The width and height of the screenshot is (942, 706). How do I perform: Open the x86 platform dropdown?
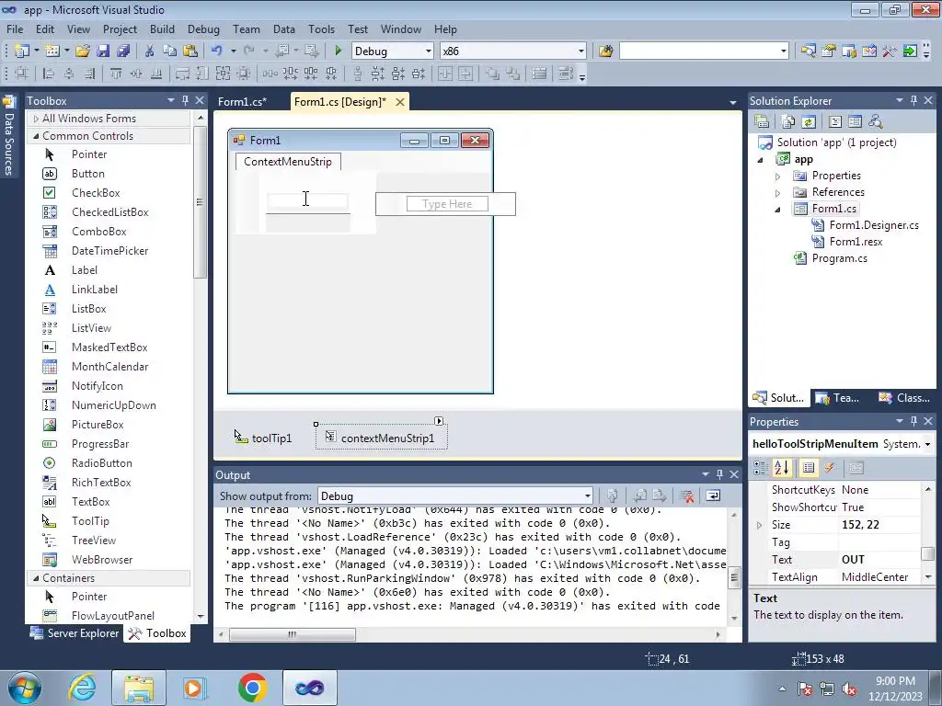click(580, 51)
